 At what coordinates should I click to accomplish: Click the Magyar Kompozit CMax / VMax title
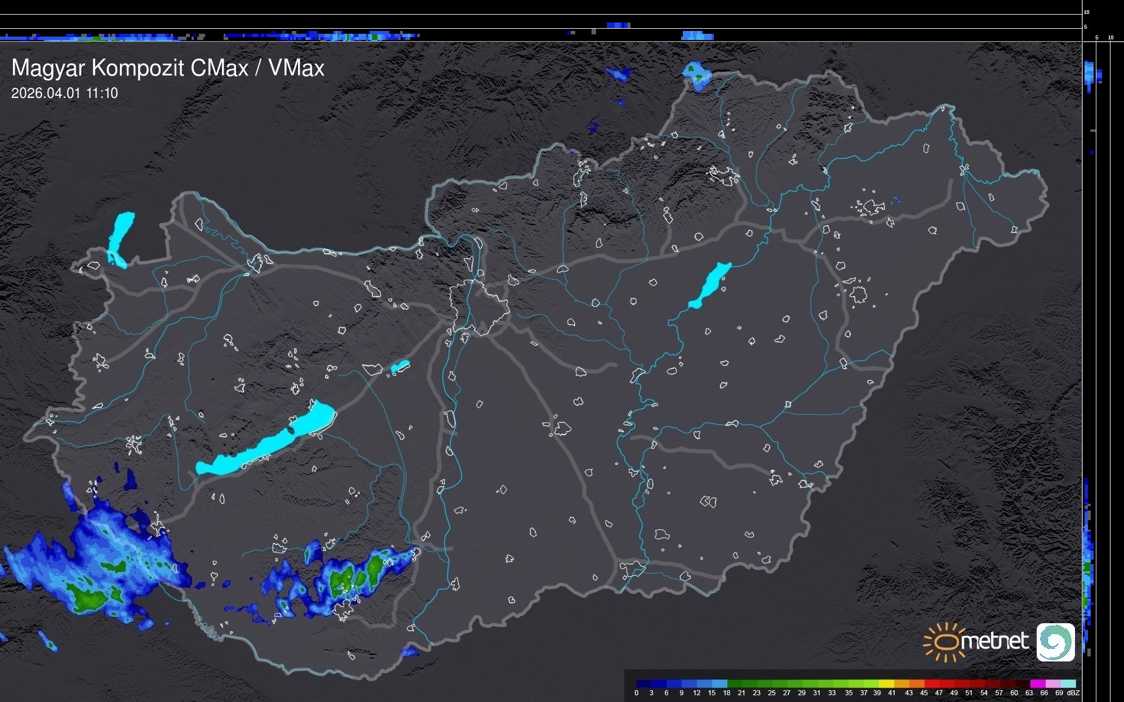pos(168,68)
